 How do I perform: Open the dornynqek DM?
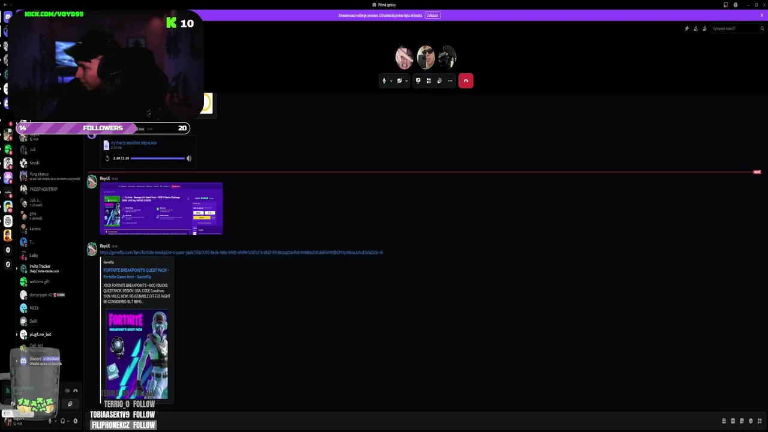49,295
